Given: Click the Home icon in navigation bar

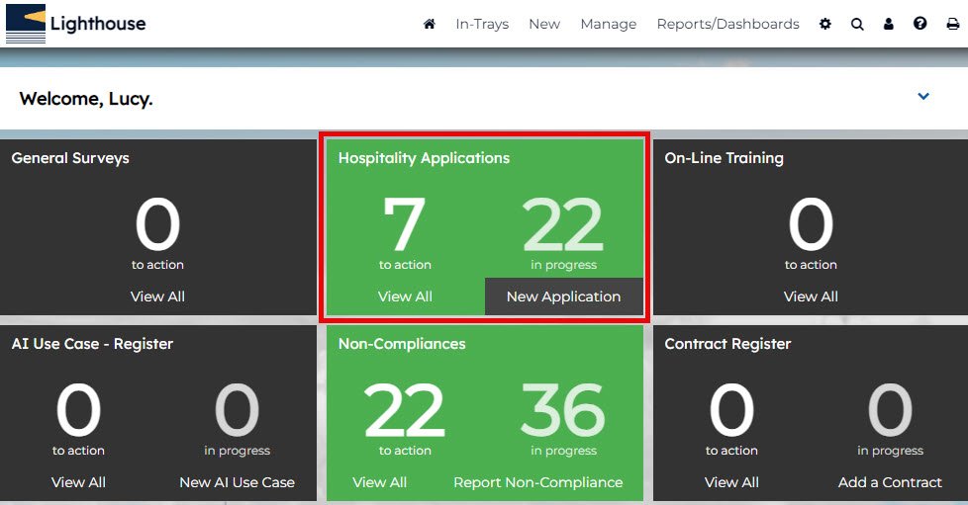Looking at the screenshot, I should click(430, 24).
